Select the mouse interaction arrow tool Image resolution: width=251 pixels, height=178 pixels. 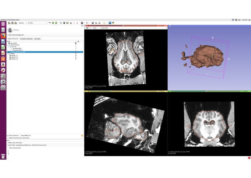[87, 23]
